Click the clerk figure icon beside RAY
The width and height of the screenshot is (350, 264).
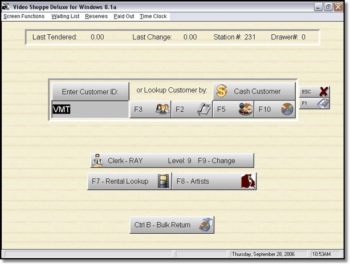click(x=97, y=160)
